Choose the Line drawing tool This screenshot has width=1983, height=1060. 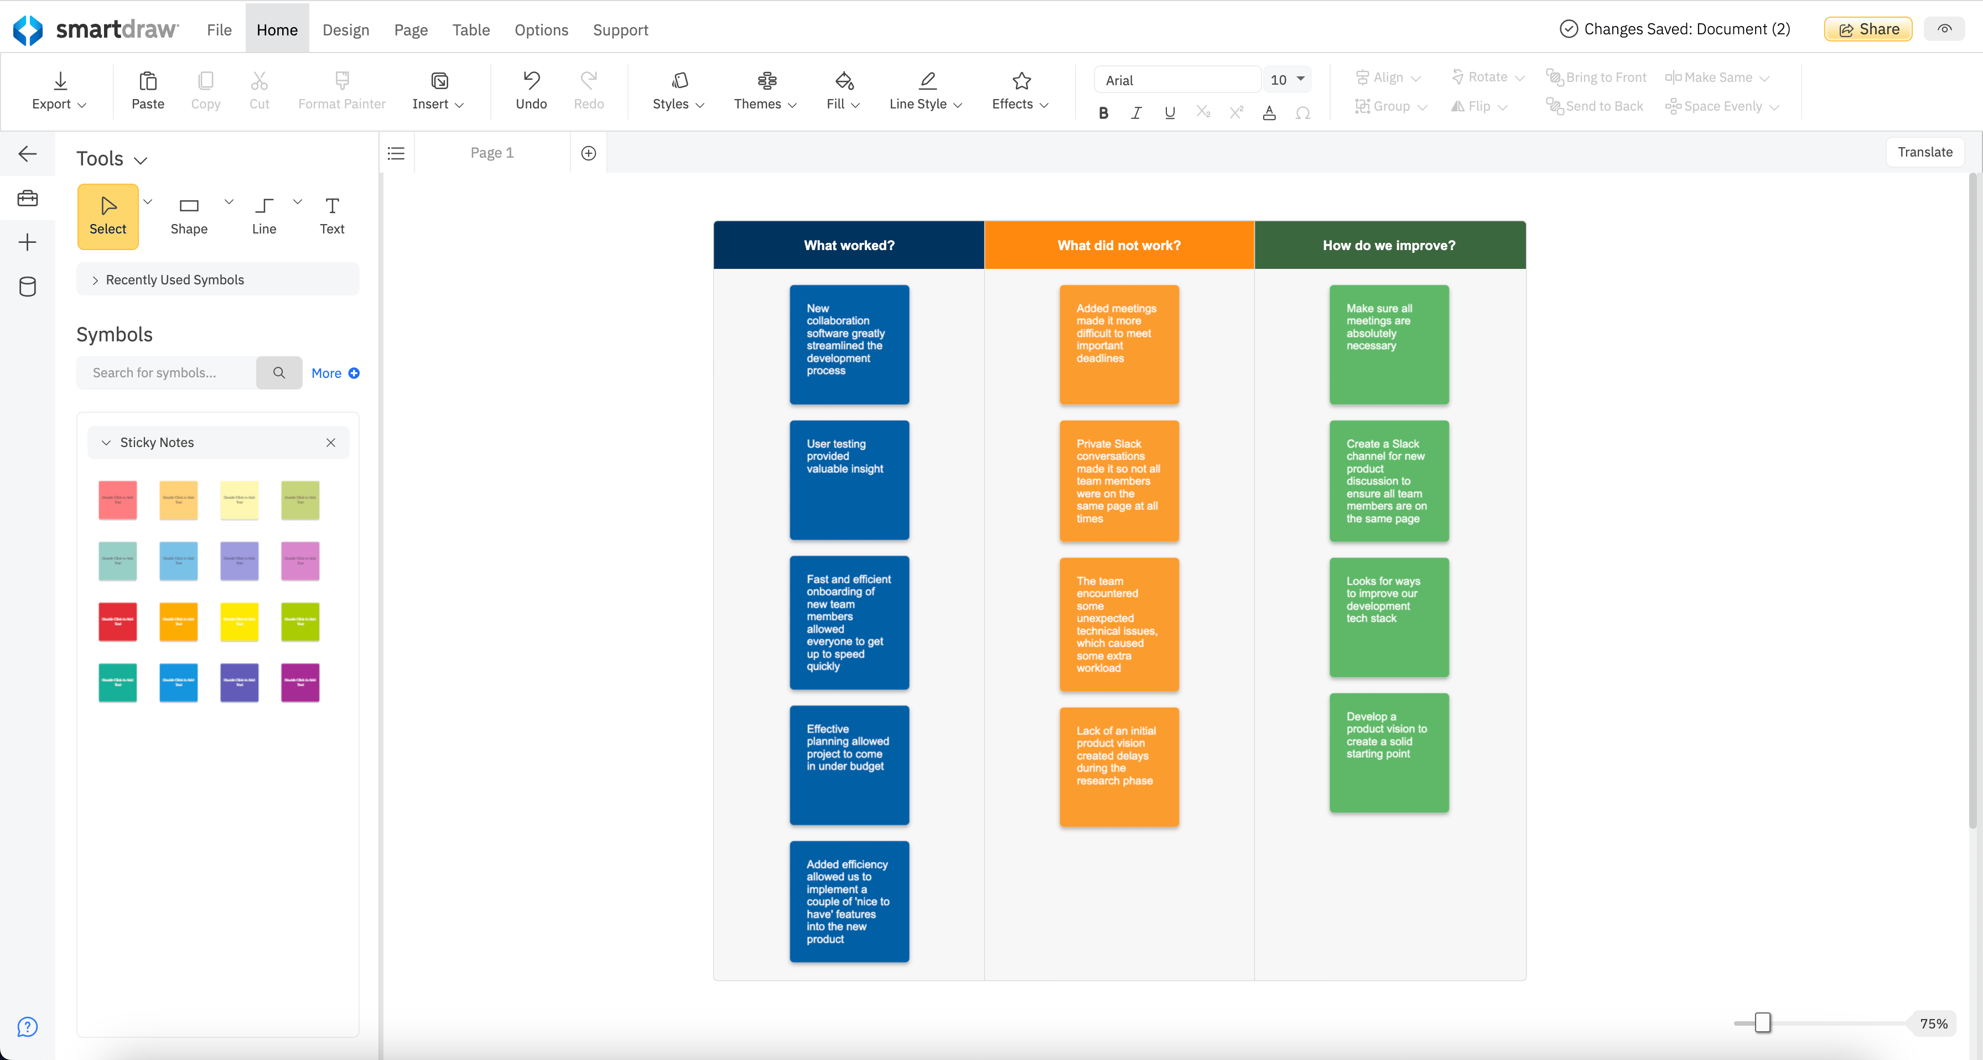coord(264,216)
